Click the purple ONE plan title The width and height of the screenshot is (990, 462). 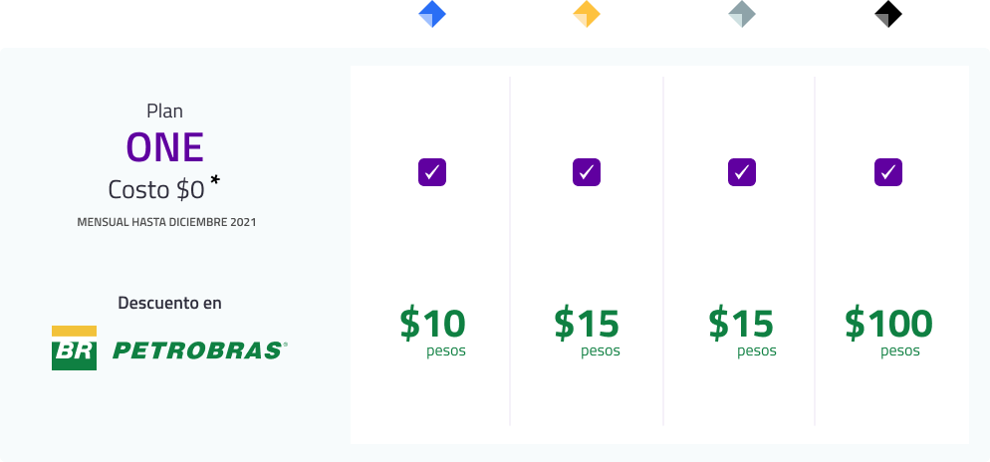pyautogui.click(x=164, y=147)
